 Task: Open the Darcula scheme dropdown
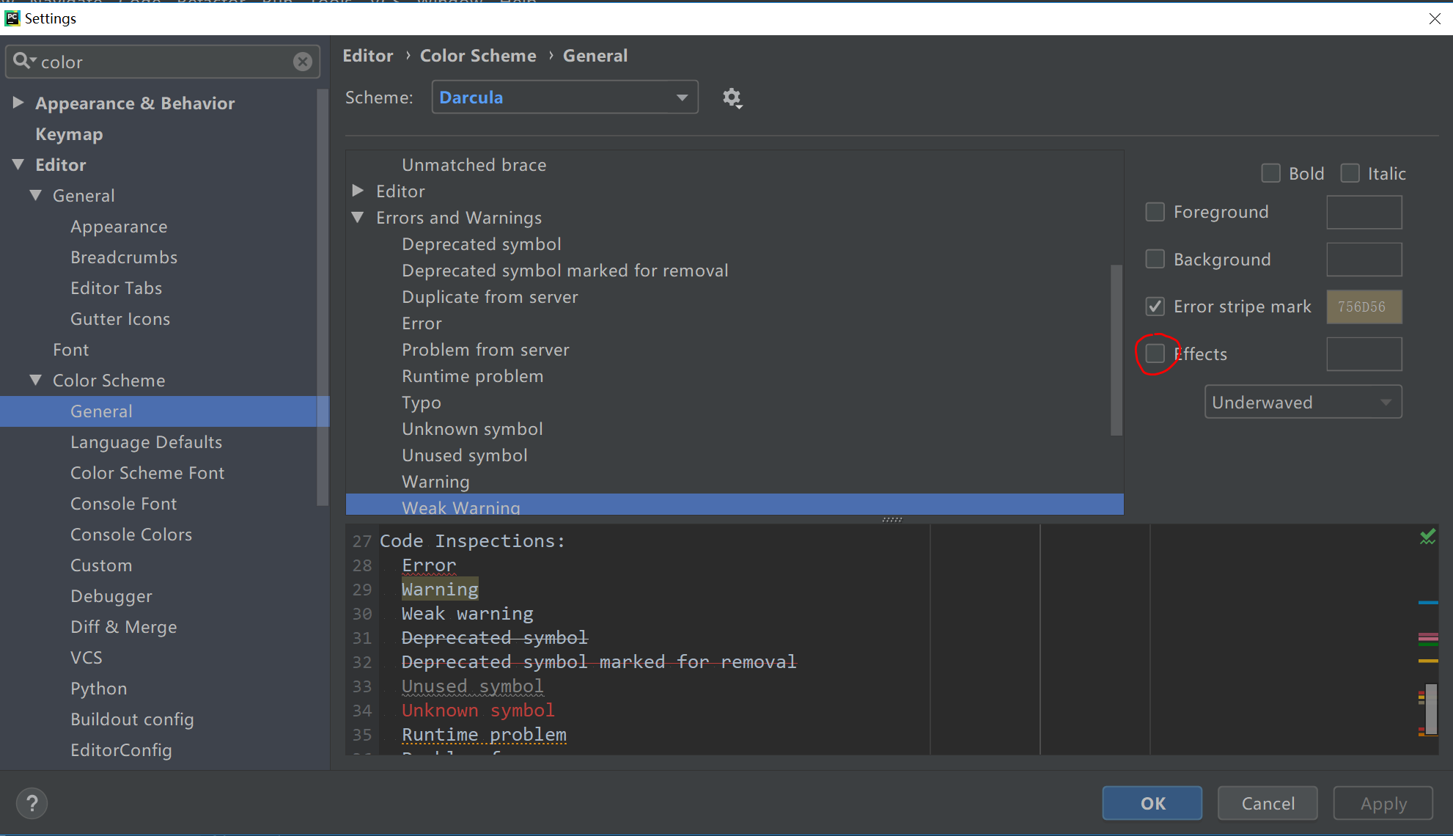[x=564, y=98]
